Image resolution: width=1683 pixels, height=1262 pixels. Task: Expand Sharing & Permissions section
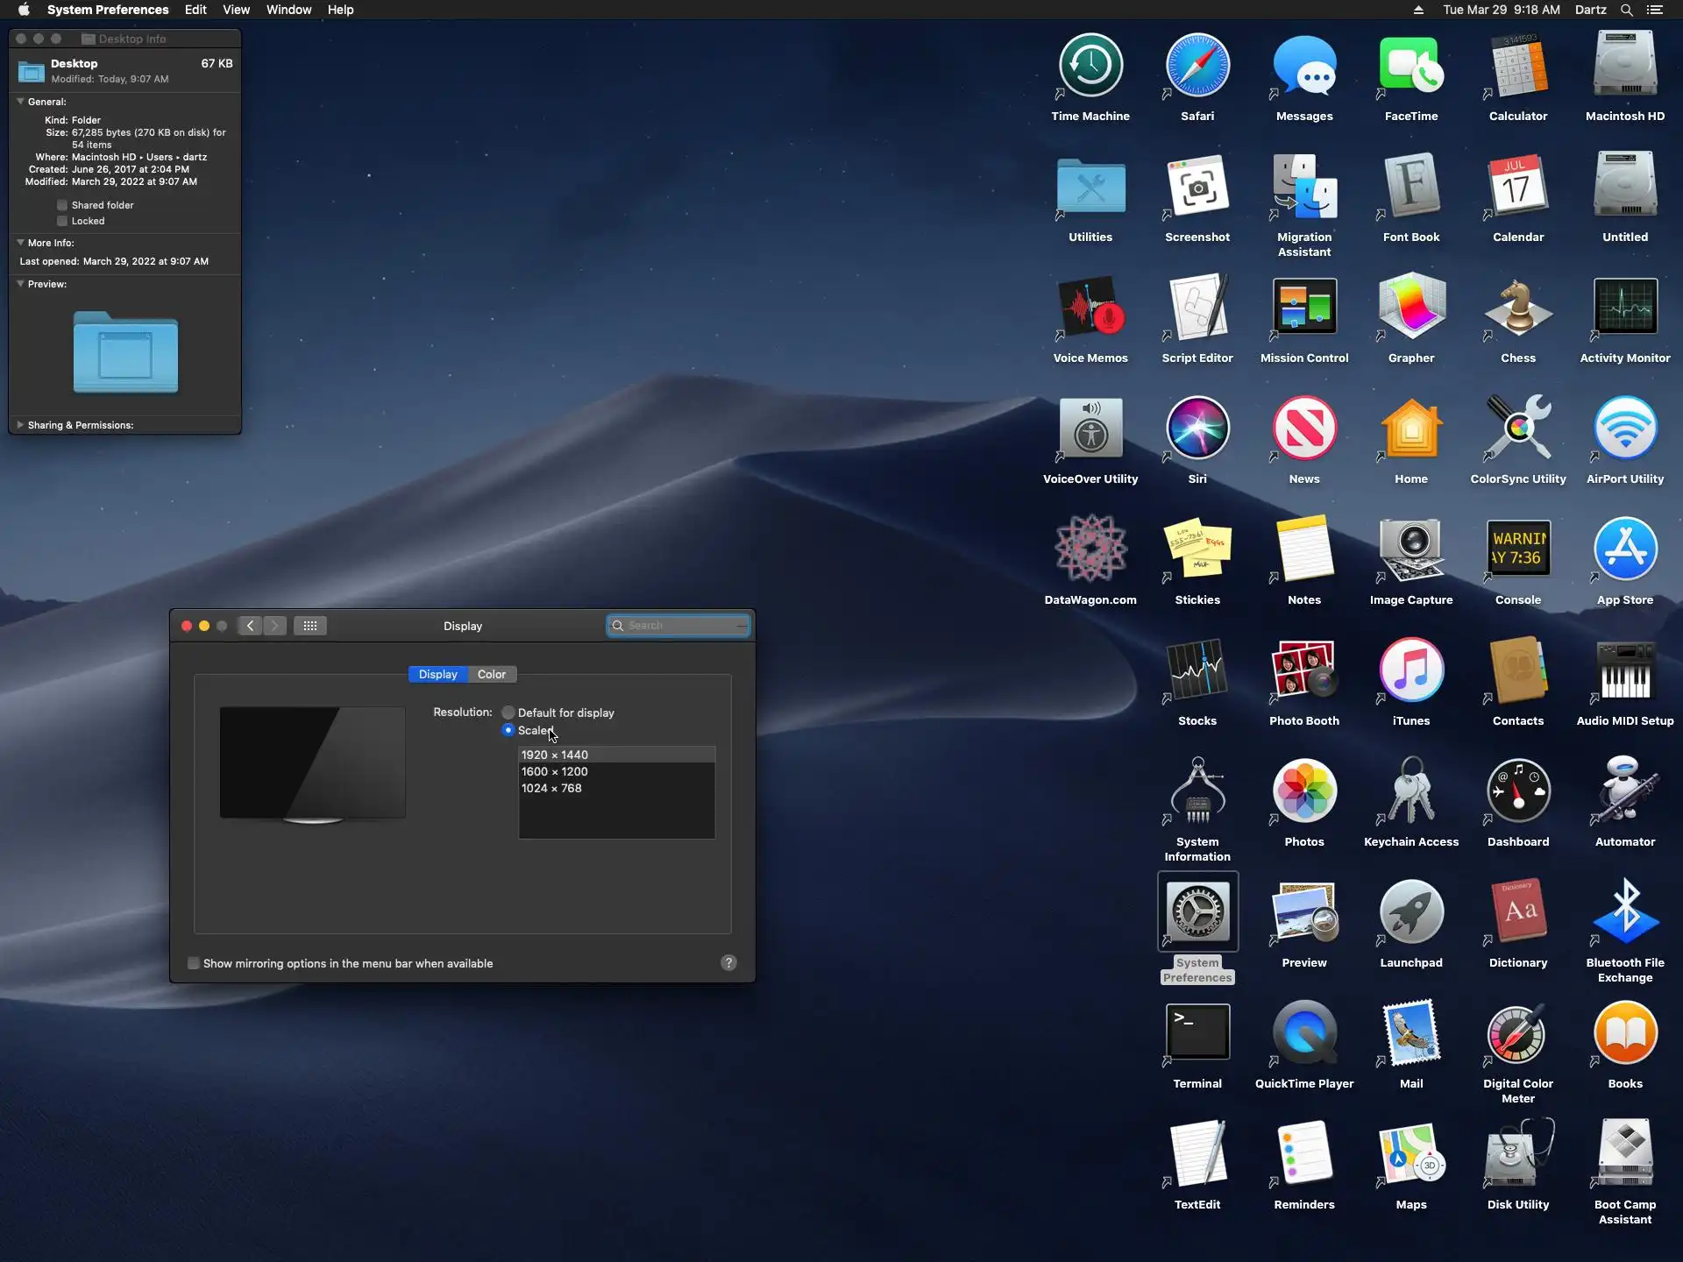tap(20, 425)
